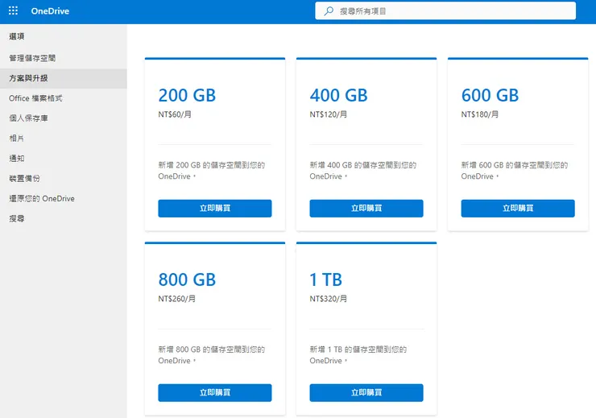Click 立即購買 for 400 GB plan

[366, 209]
